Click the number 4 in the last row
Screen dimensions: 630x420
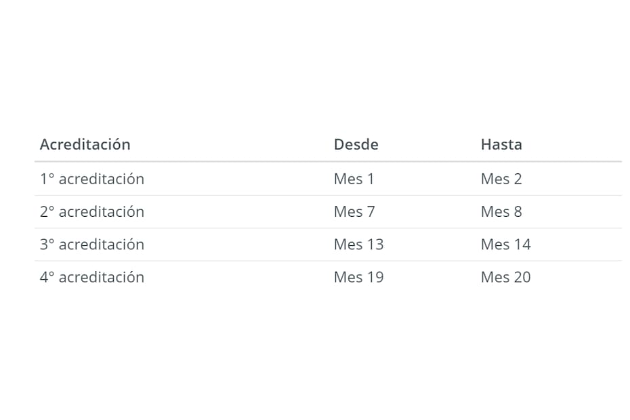44,277
